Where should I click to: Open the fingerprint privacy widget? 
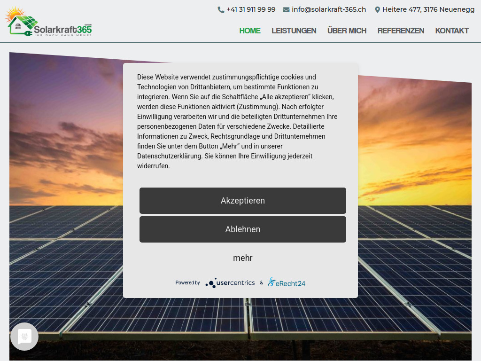tap(24, 336)
